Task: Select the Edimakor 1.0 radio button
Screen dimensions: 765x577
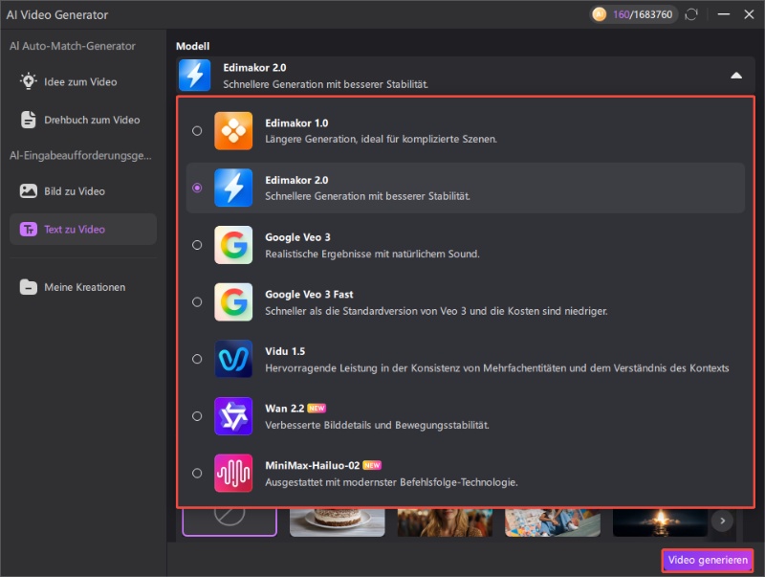Action: (x=197, y=131)
